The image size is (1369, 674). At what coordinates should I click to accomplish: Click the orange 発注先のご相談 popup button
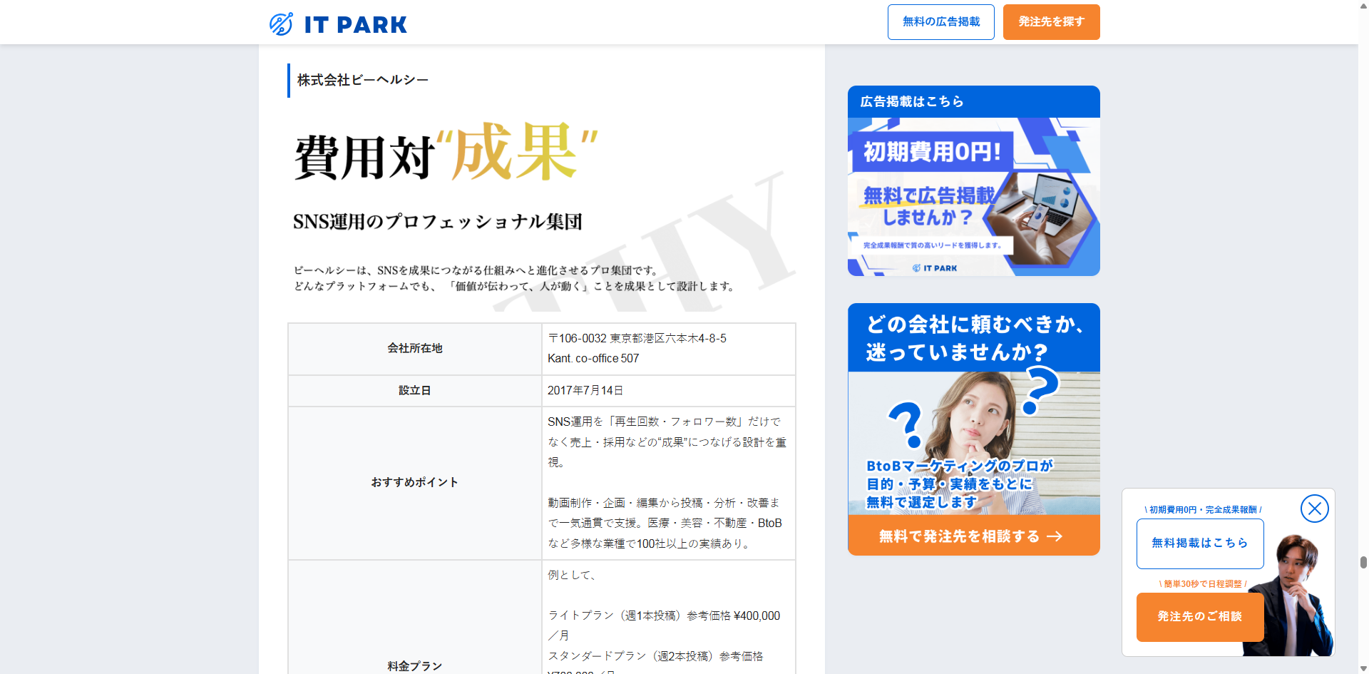coord(1199,618)
